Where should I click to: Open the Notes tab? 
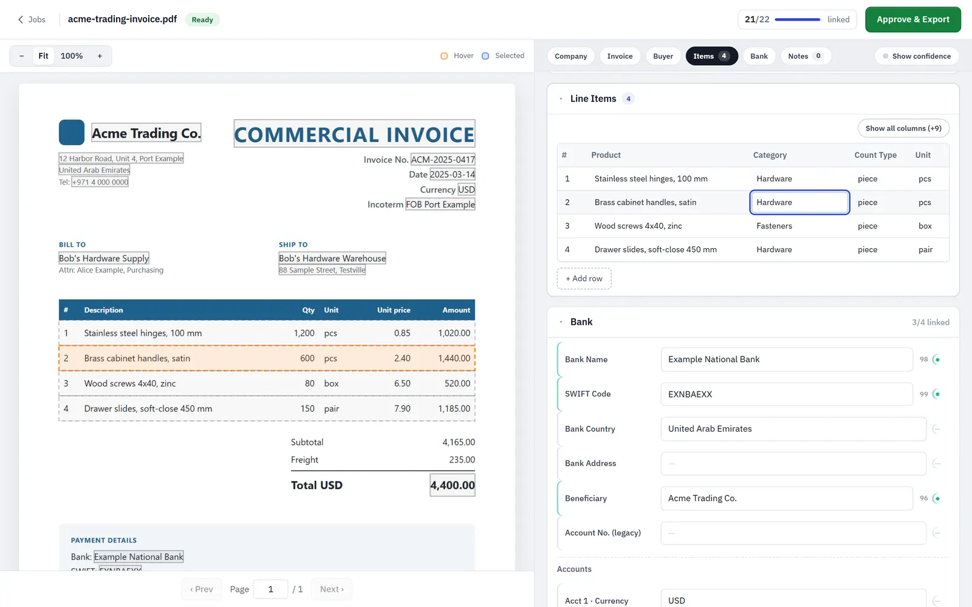point(806,56)
